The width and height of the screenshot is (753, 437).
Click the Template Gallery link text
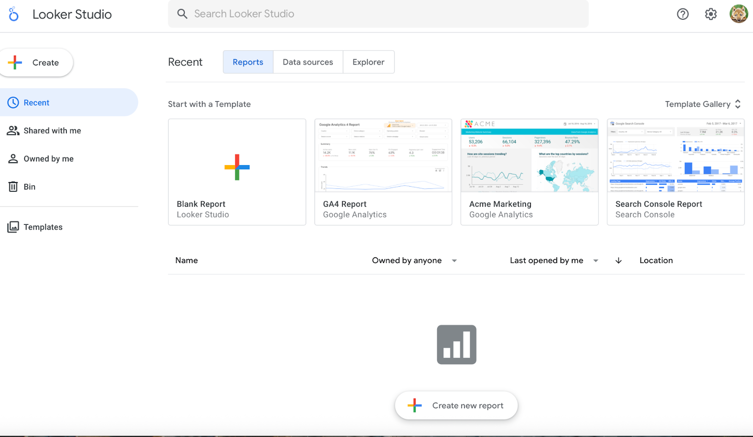pos(697,104)
